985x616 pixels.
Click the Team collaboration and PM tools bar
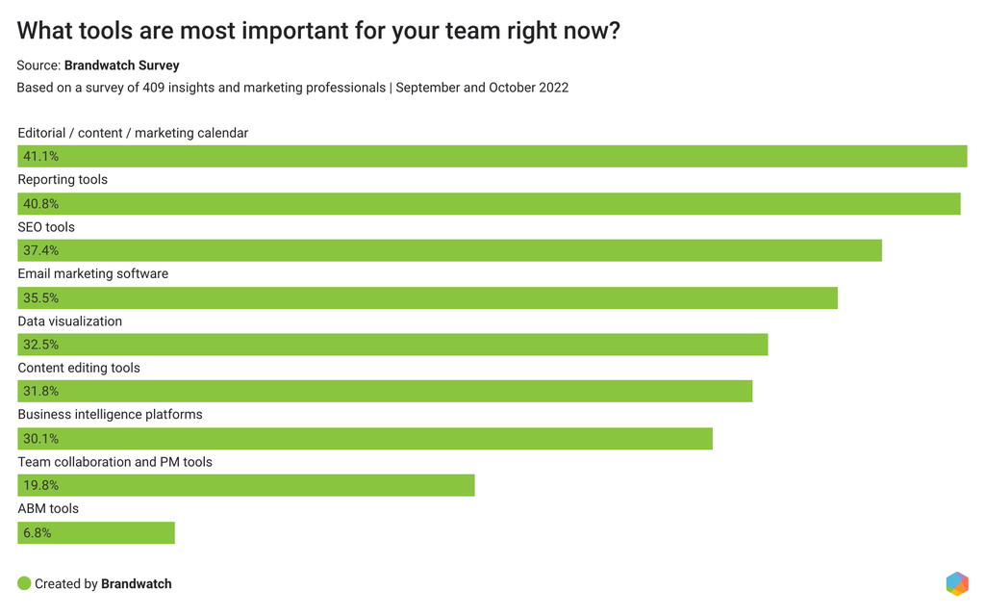246,485
